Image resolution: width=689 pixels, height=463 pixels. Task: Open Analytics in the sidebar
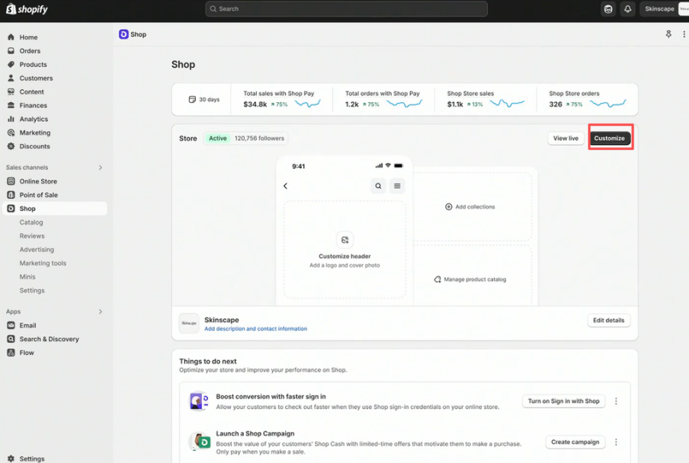34,119
